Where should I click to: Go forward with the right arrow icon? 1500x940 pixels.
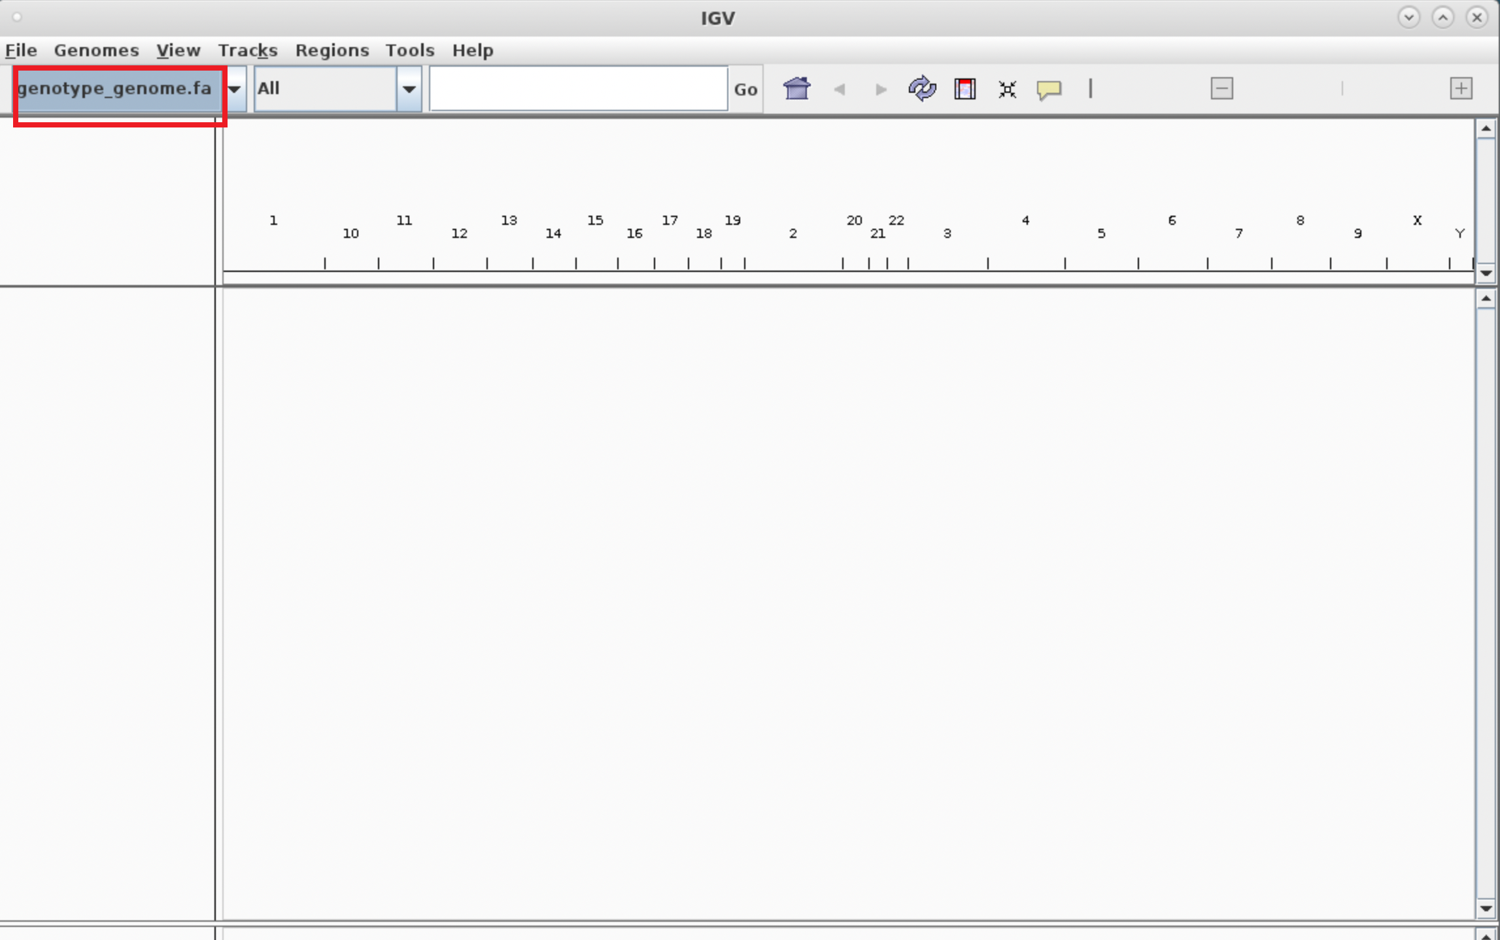881,90
